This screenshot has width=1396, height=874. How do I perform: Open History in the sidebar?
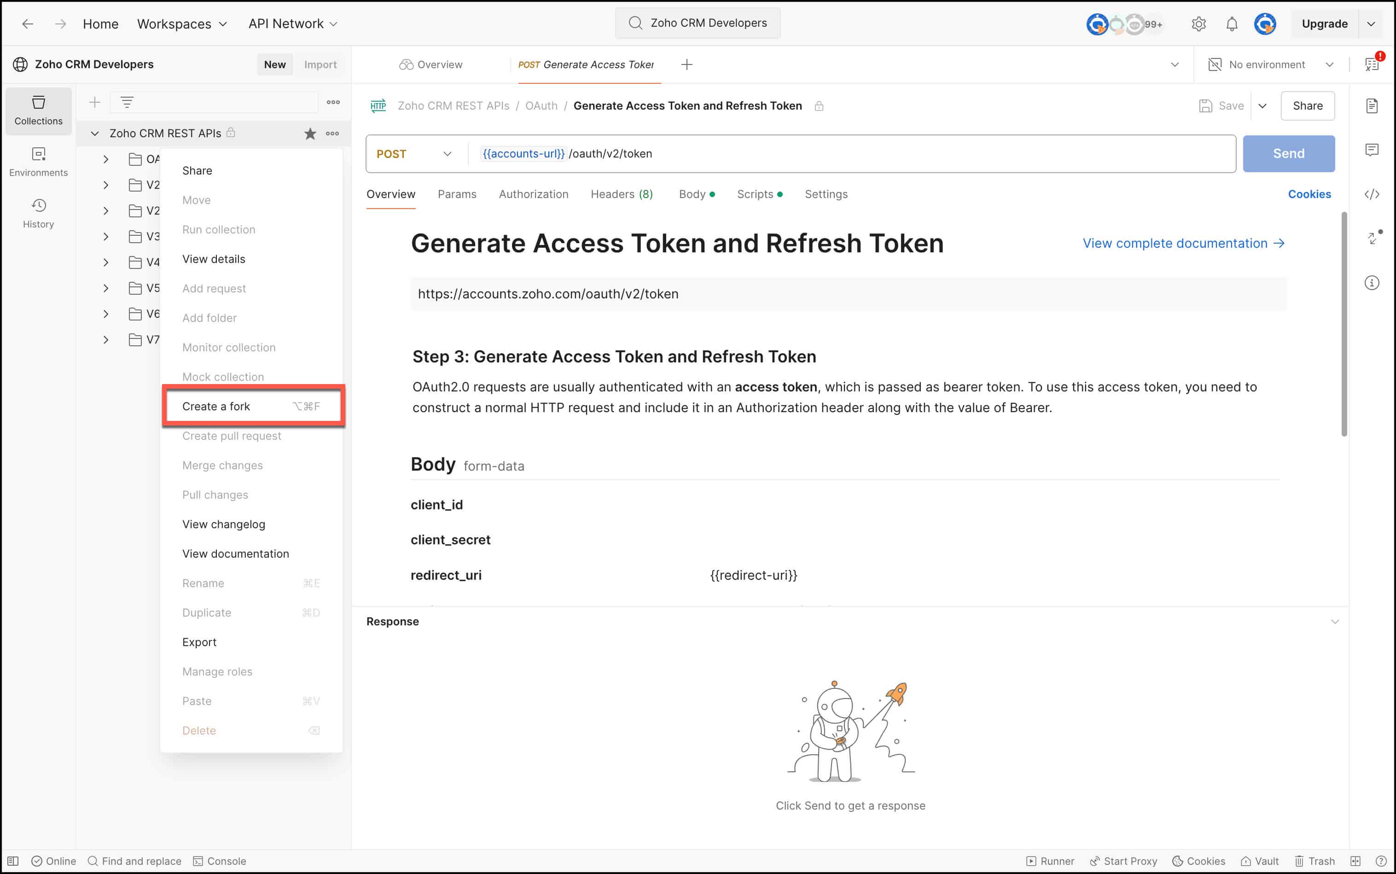point(39,213)
